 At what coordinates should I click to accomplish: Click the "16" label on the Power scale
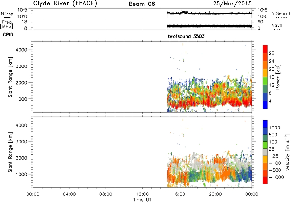(271, 77)
